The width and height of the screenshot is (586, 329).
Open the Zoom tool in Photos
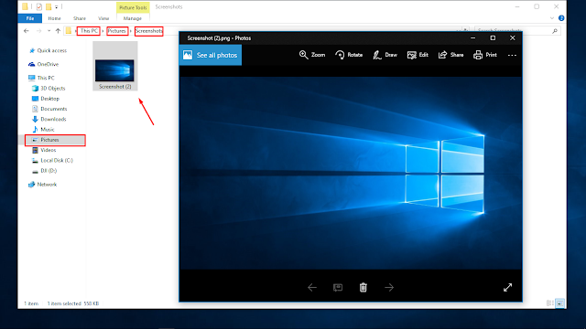pyautogui.click(x=312, y=55)
